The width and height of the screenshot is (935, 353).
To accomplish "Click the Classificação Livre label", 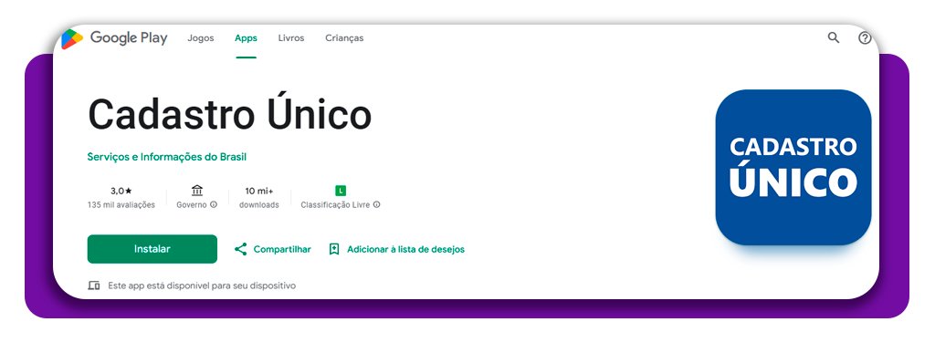I will tap(335, 204).
